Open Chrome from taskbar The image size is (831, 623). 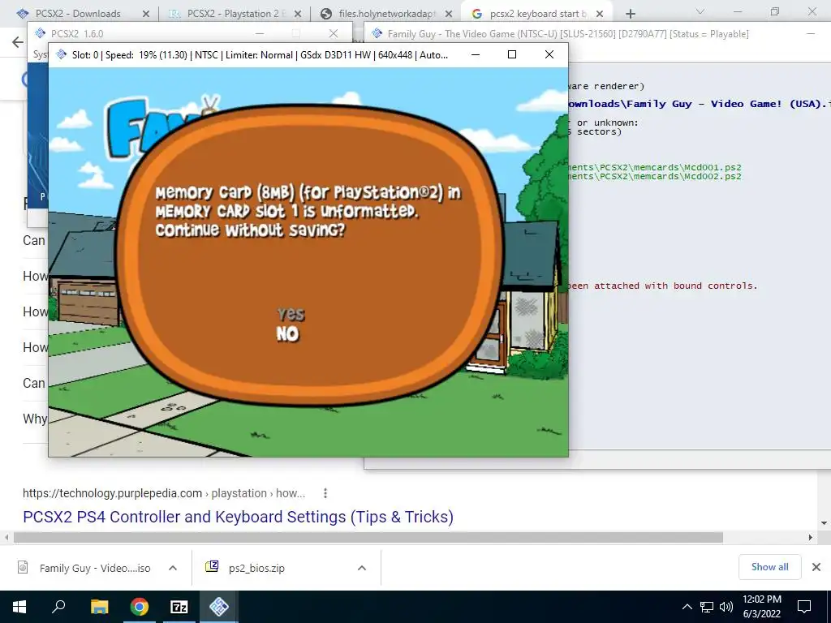click(x=140, y=607)
